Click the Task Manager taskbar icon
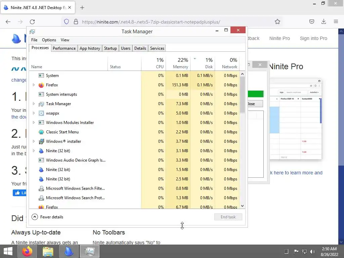Image resolution: width=344 pixels, height=258 pixels. point(89,251)
